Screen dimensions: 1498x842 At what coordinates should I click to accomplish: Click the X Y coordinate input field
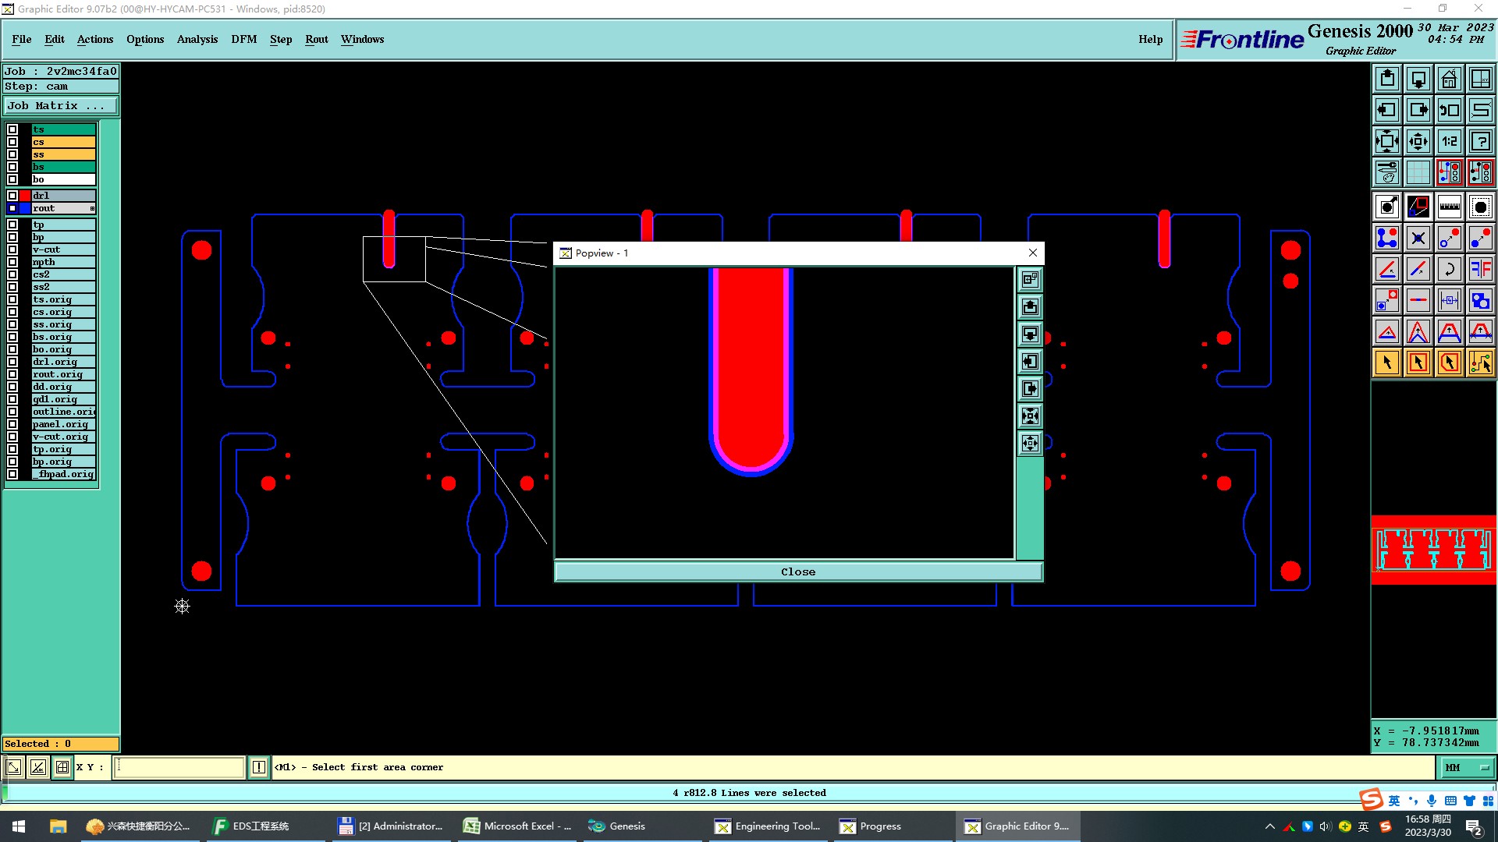tap(179, 767)
